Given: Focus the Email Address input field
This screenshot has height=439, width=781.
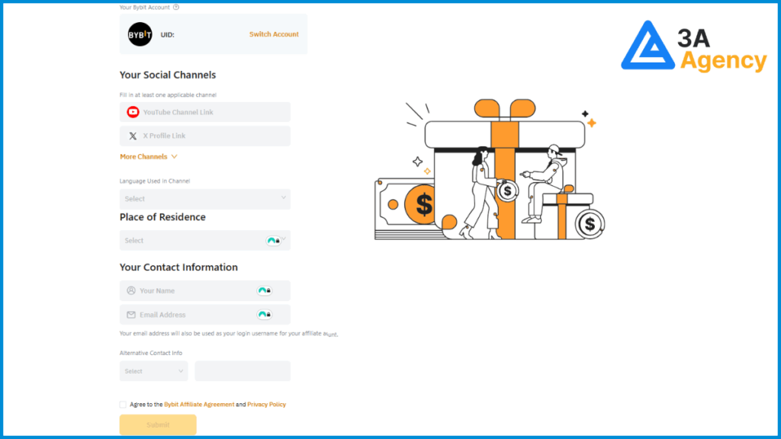Looking at the screenshot, I should [204, 315].
